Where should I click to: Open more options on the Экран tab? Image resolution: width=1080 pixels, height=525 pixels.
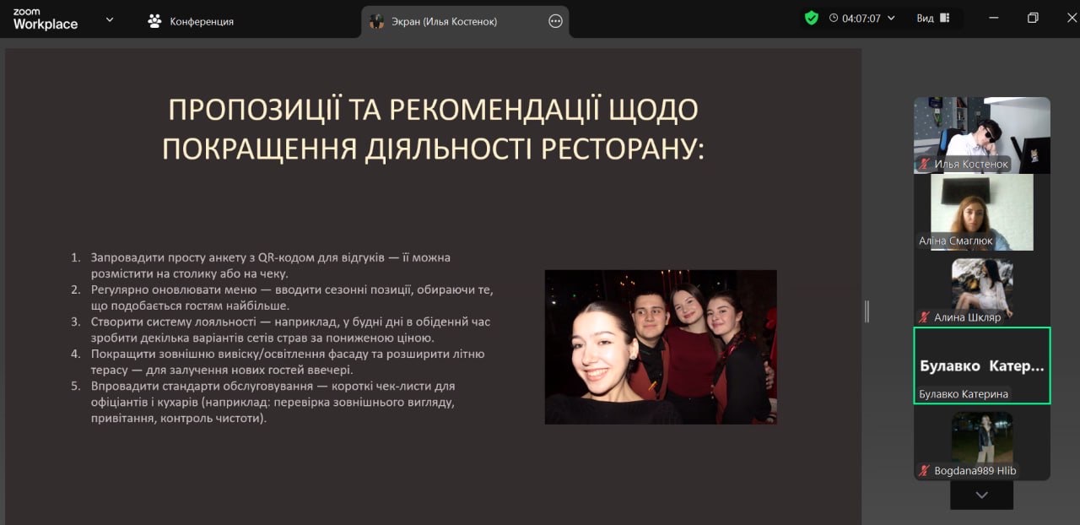(x=555, y=21)
